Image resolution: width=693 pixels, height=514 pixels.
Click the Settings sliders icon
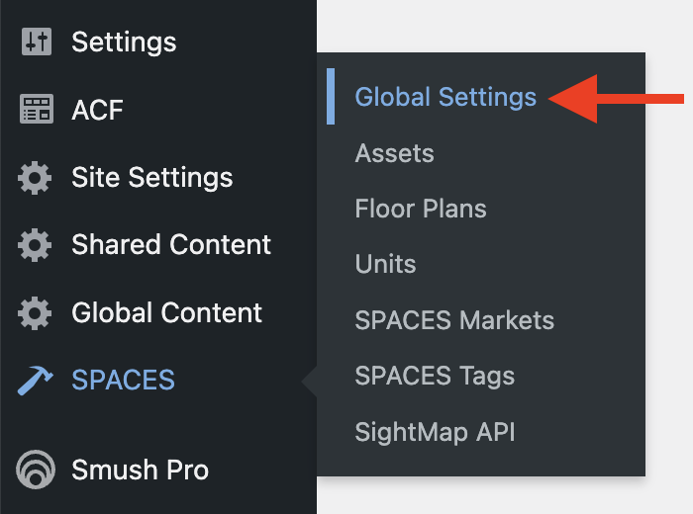point(37,42)
